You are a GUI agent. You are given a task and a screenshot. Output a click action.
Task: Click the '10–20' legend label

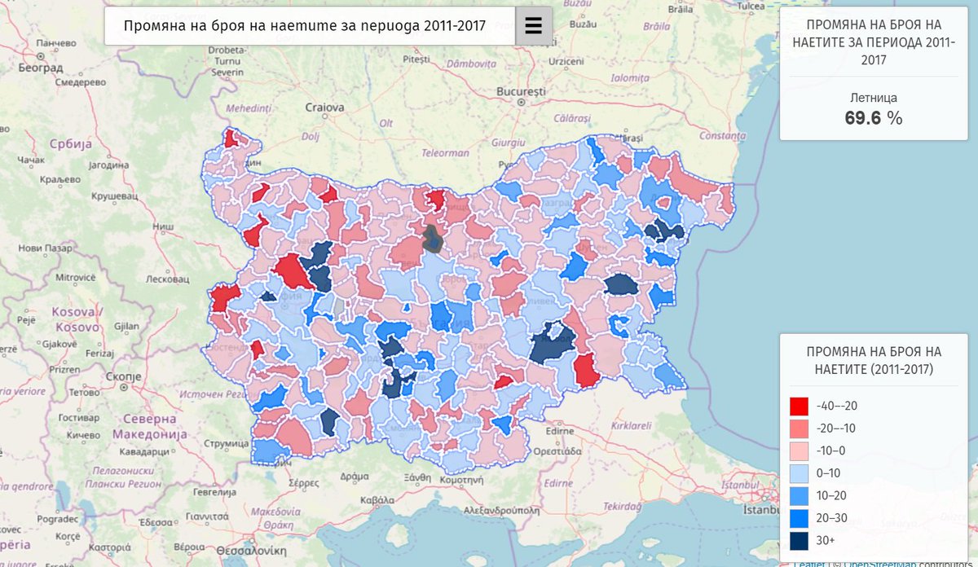[x=832, y=495]
